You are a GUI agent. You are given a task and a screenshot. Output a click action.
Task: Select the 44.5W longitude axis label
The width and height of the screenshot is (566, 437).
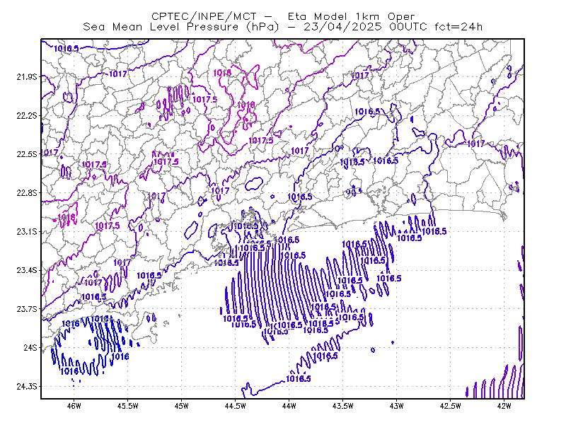(236, 406)
